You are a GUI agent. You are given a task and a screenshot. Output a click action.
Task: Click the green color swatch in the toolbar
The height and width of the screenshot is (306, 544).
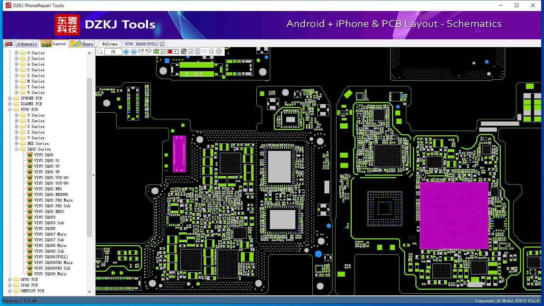pos(157,52)
